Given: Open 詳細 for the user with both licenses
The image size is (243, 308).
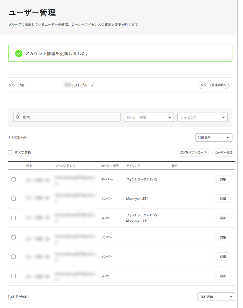Looking at the screenshot, I should [x=223, y=218].
